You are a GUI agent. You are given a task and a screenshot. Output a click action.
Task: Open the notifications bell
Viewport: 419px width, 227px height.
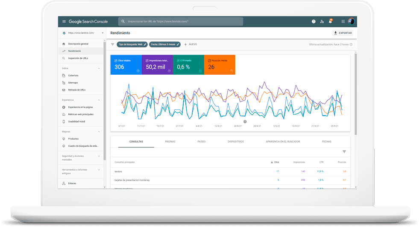pos(331,21)
